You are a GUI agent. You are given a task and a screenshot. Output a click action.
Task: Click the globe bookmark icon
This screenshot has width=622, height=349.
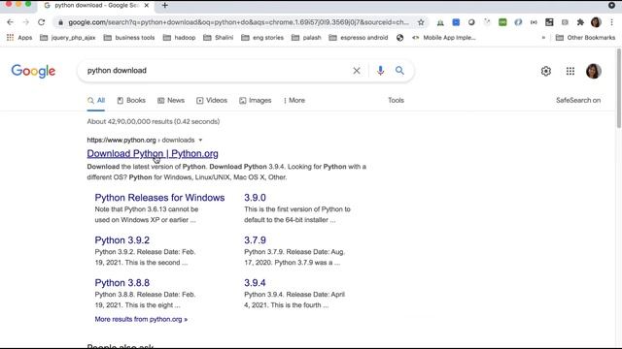tap(399, 38)
